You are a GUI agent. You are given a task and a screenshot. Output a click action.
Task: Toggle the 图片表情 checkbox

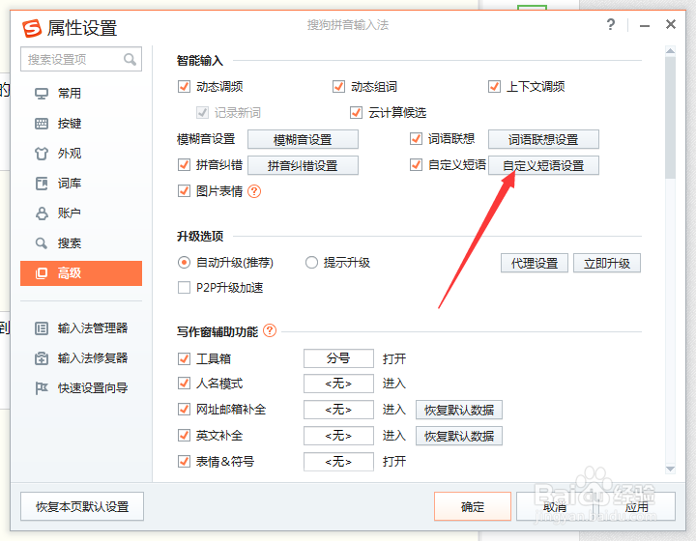[x=184, y=191]
